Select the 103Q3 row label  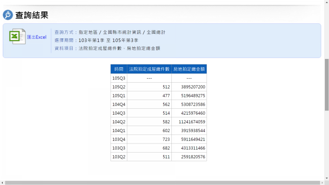(x=119, y=148)
